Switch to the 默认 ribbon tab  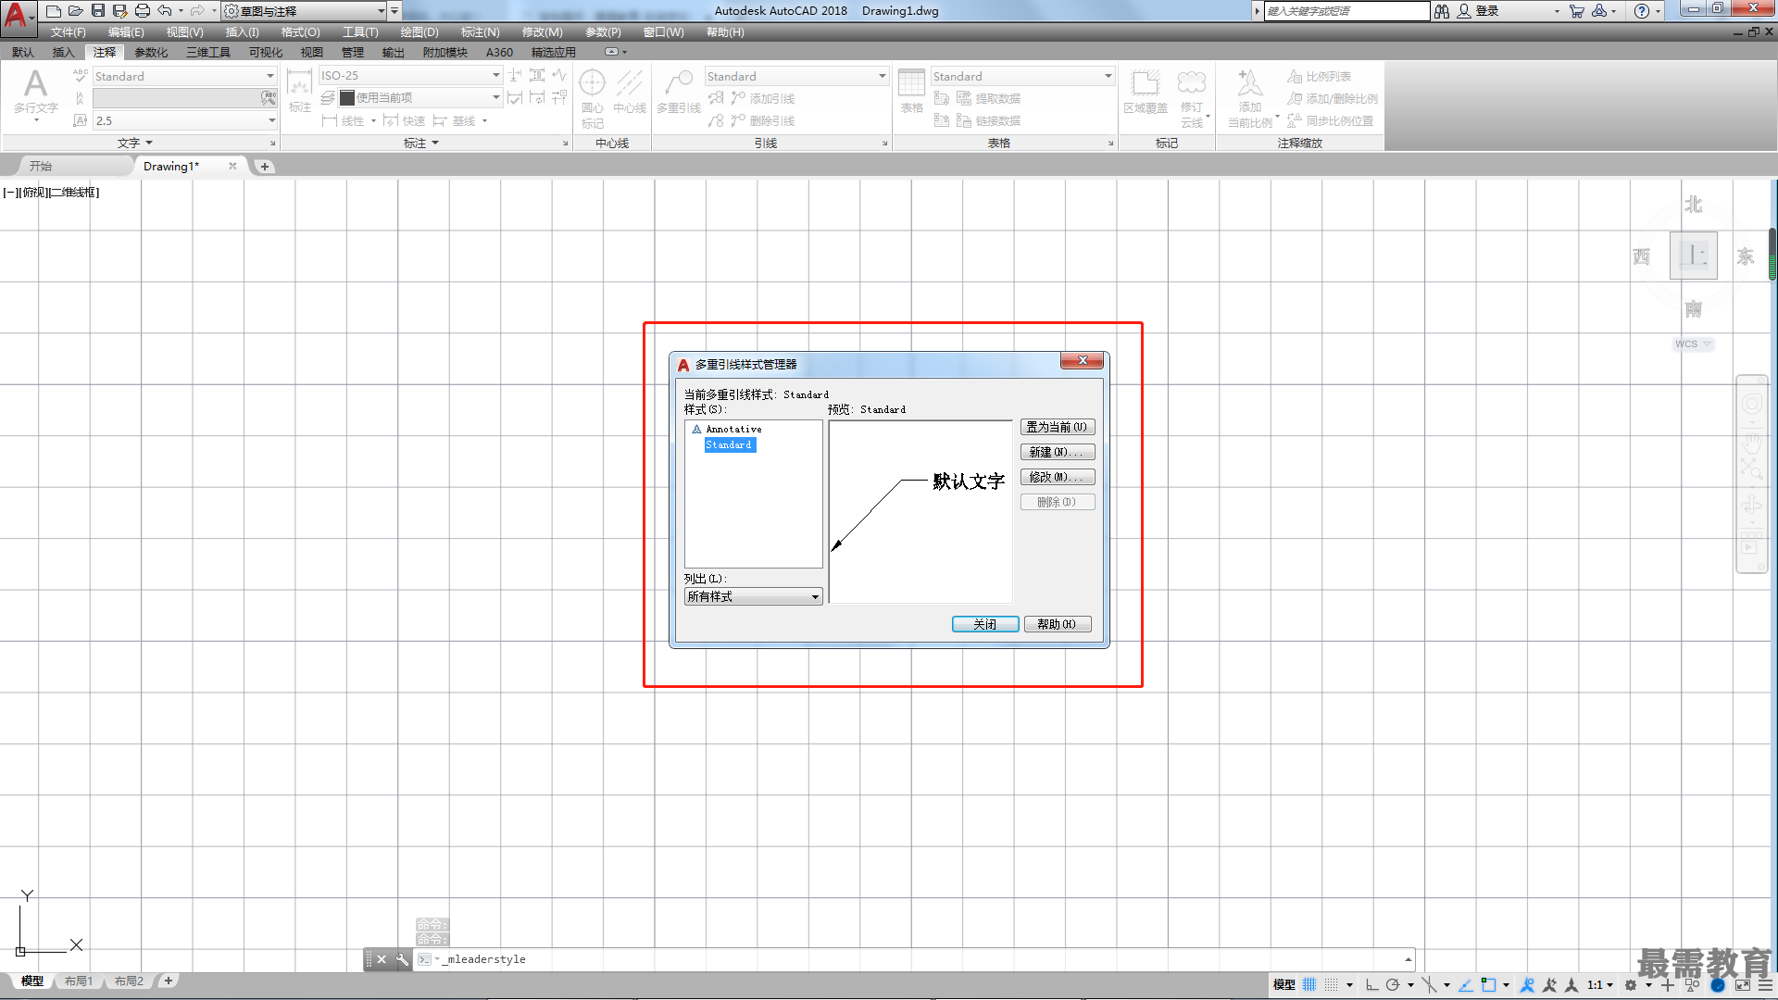point(23,52)
